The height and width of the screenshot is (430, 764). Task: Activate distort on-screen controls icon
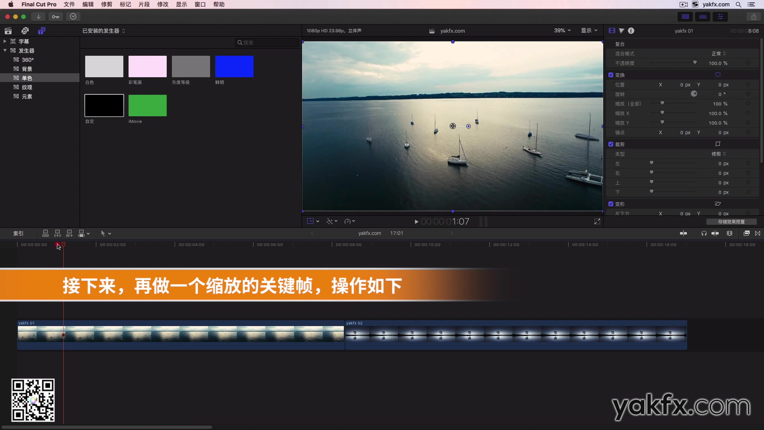718,203
